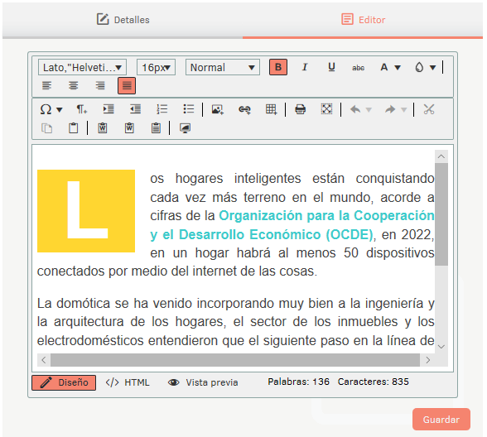Toggle justify alignment button
The width and height of the screenshot is (487, 437).
(127, 85)
